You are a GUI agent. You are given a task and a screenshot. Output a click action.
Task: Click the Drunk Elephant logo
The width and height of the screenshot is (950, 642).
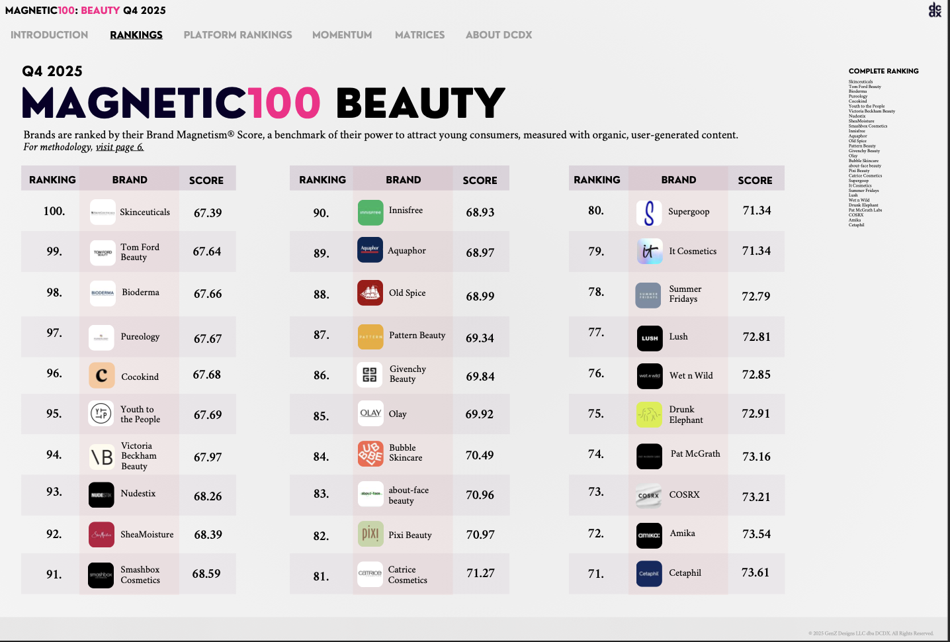[649, 415]
